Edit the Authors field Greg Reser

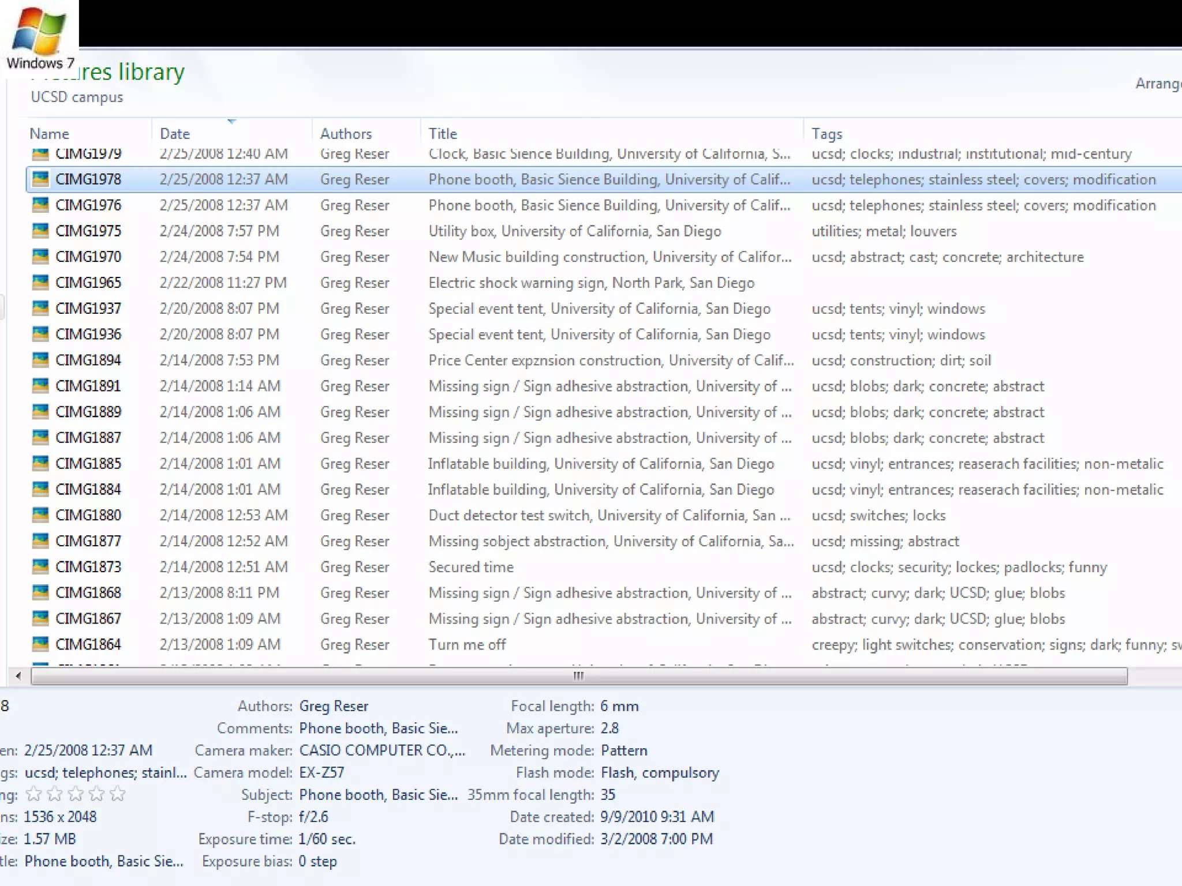[x=334, y=706]
